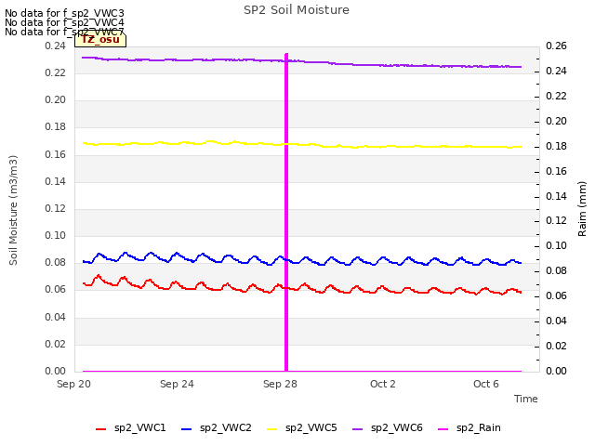The height and width of the screenshot is (446, 595).
Task: Click the red sp2_VWC1 legend swatch
Action: [101, 429]
